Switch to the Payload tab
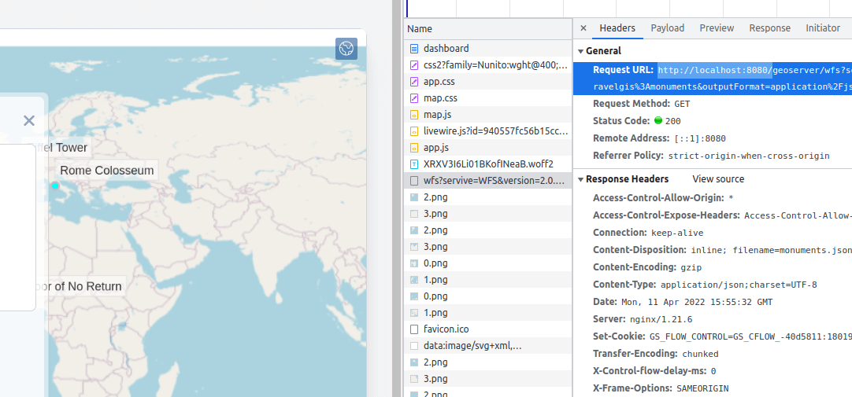This screenshot has width=852, height=397. [667, 28]
